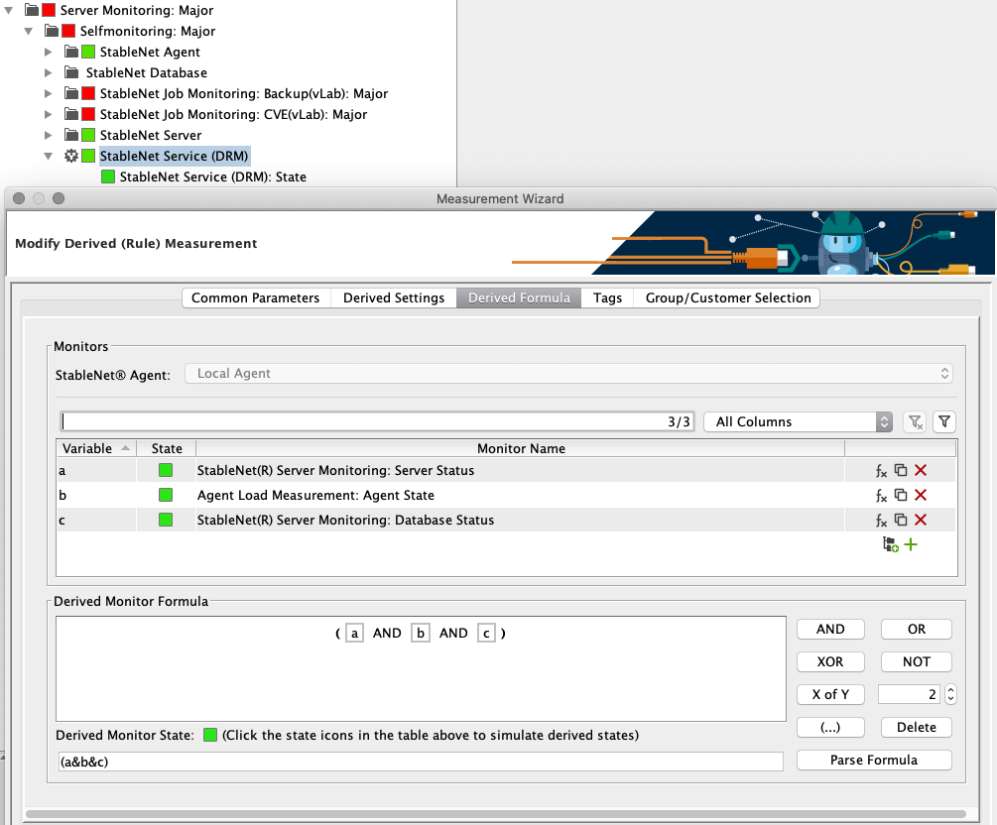Click the folder icon of Server Monitoring
Image resolution: width=997 pixels, height=825 pixels.
click(32, 10)
